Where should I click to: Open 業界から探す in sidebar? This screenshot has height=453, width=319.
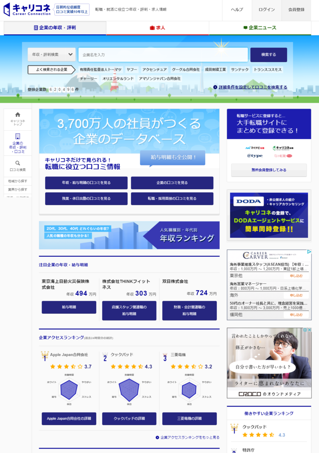(x=18, y=190)
